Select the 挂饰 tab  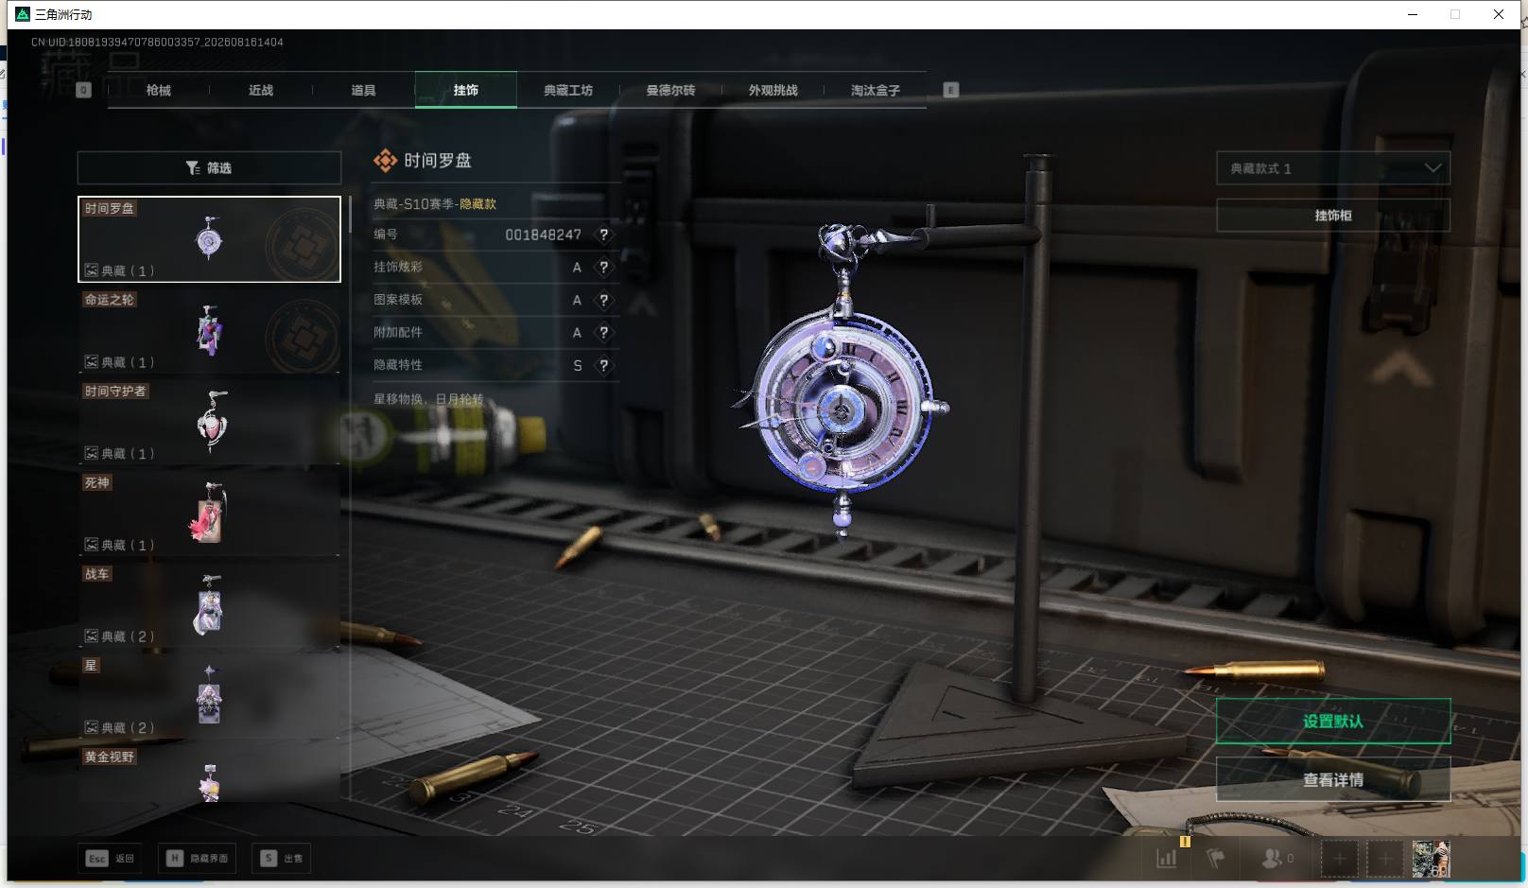point(466,90)
